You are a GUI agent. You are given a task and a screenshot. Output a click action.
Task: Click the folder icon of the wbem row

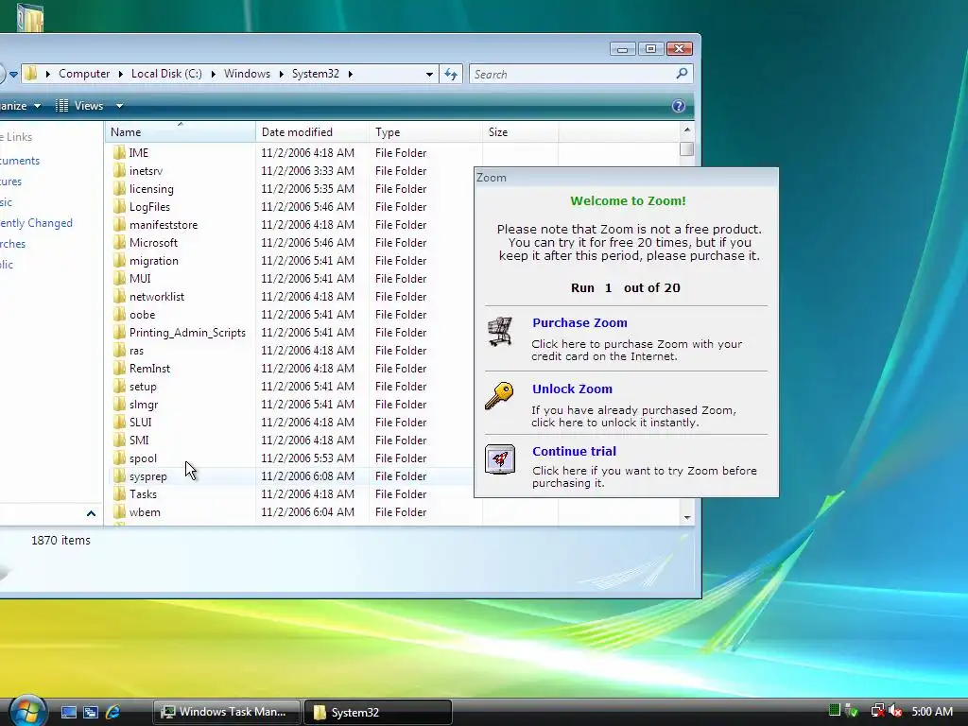(119, 511)
